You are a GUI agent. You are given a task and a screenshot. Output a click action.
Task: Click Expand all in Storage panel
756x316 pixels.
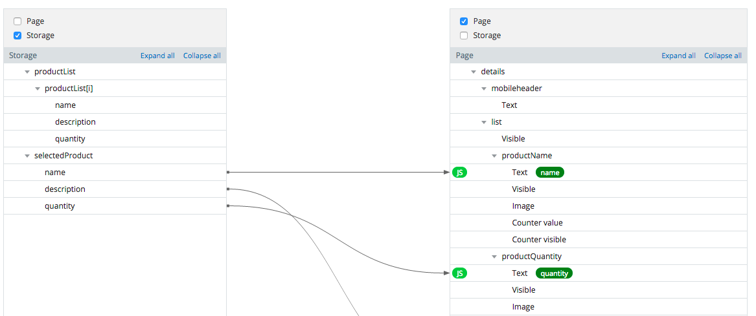click(157, 56)
